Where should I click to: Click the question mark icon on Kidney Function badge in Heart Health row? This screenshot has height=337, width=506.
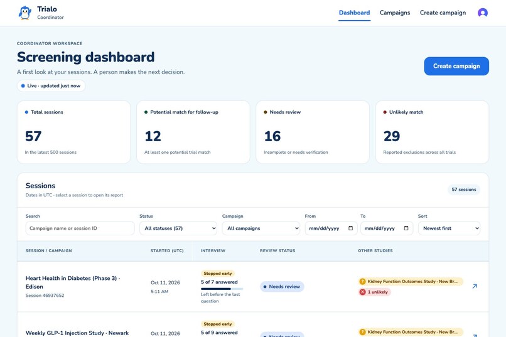coord(363,281)
